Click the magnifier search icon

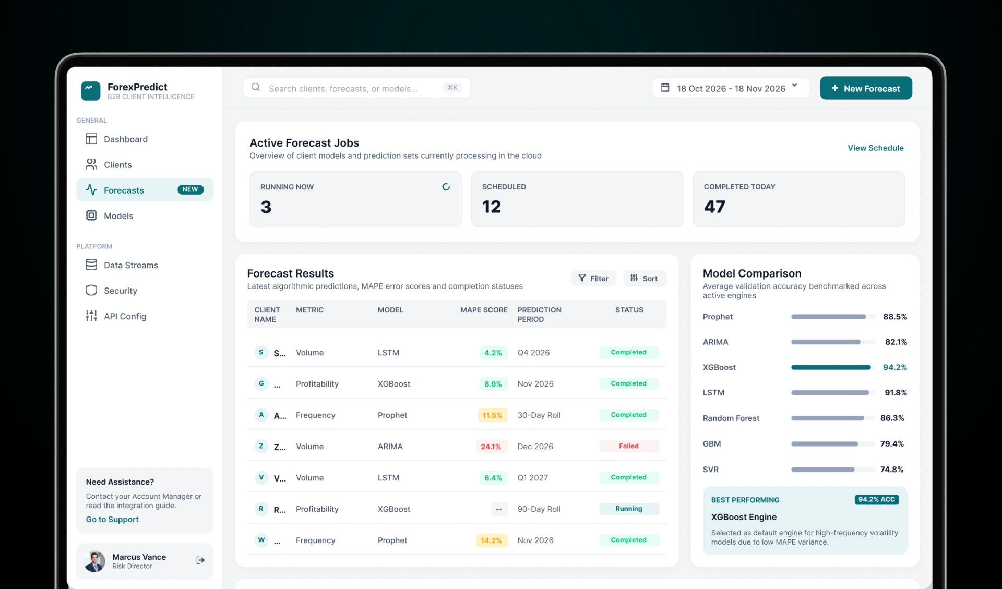[x=256, y=88]
